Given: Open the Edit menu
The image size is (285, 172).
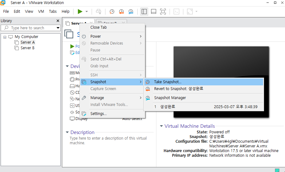Looking at the screenshot, I should point(17,12).
